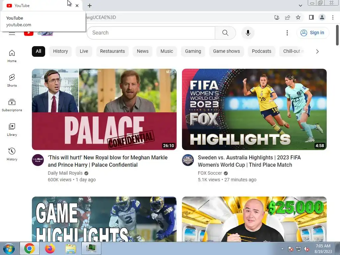Viewport: 340px width, 255px height.
Task: Open Shorts in the sidebar
Action: [x=12, y=80]
